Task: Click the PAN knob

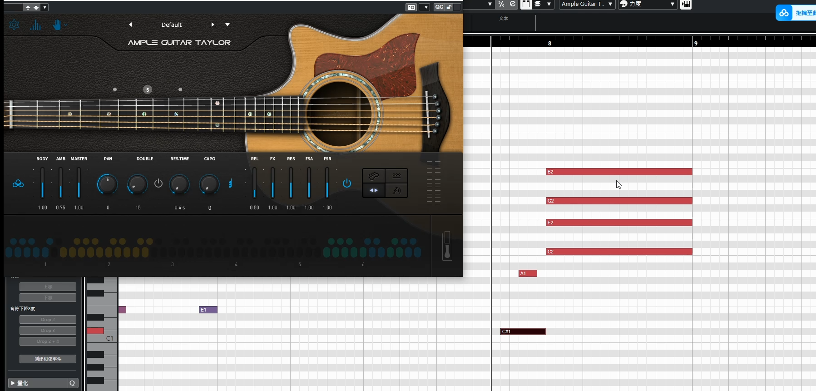Action: point(108,184)
